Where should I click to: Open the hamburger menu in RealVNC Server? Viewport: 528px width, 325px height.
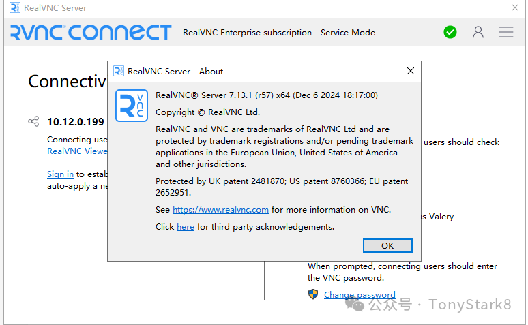[x=505, y=32]
